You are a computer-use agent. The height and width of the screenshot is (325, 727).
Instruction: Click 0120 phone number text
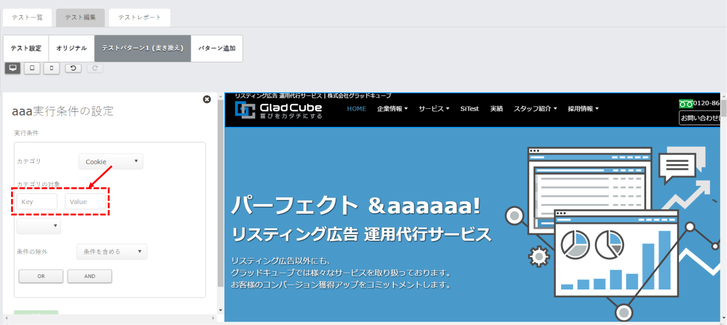click(x=707, y=103)
